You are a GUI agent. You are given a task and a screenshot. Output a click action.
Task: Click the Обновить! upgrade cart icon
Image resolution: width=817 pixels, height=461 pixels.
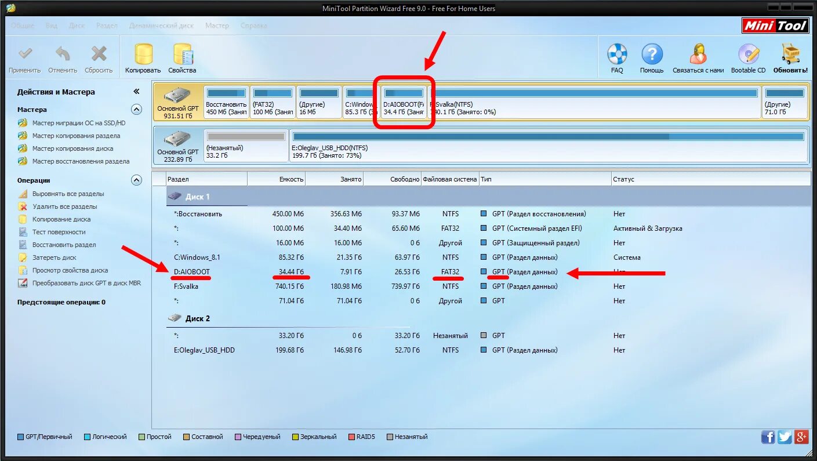point(790,55)
